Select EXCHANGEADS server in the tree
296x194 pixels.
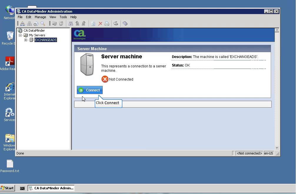click(x=46, y=40)
